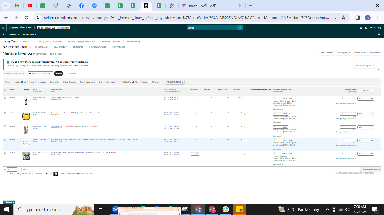Screen dimensions: 384x215
Task: Select Fulfilled By Merchant radio
Action: pos(150,82)
